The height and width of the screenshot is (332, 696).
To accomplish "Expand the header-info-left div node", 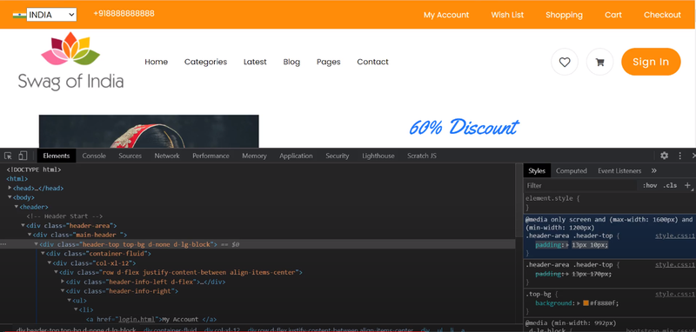I will click(x=63, y=282).
